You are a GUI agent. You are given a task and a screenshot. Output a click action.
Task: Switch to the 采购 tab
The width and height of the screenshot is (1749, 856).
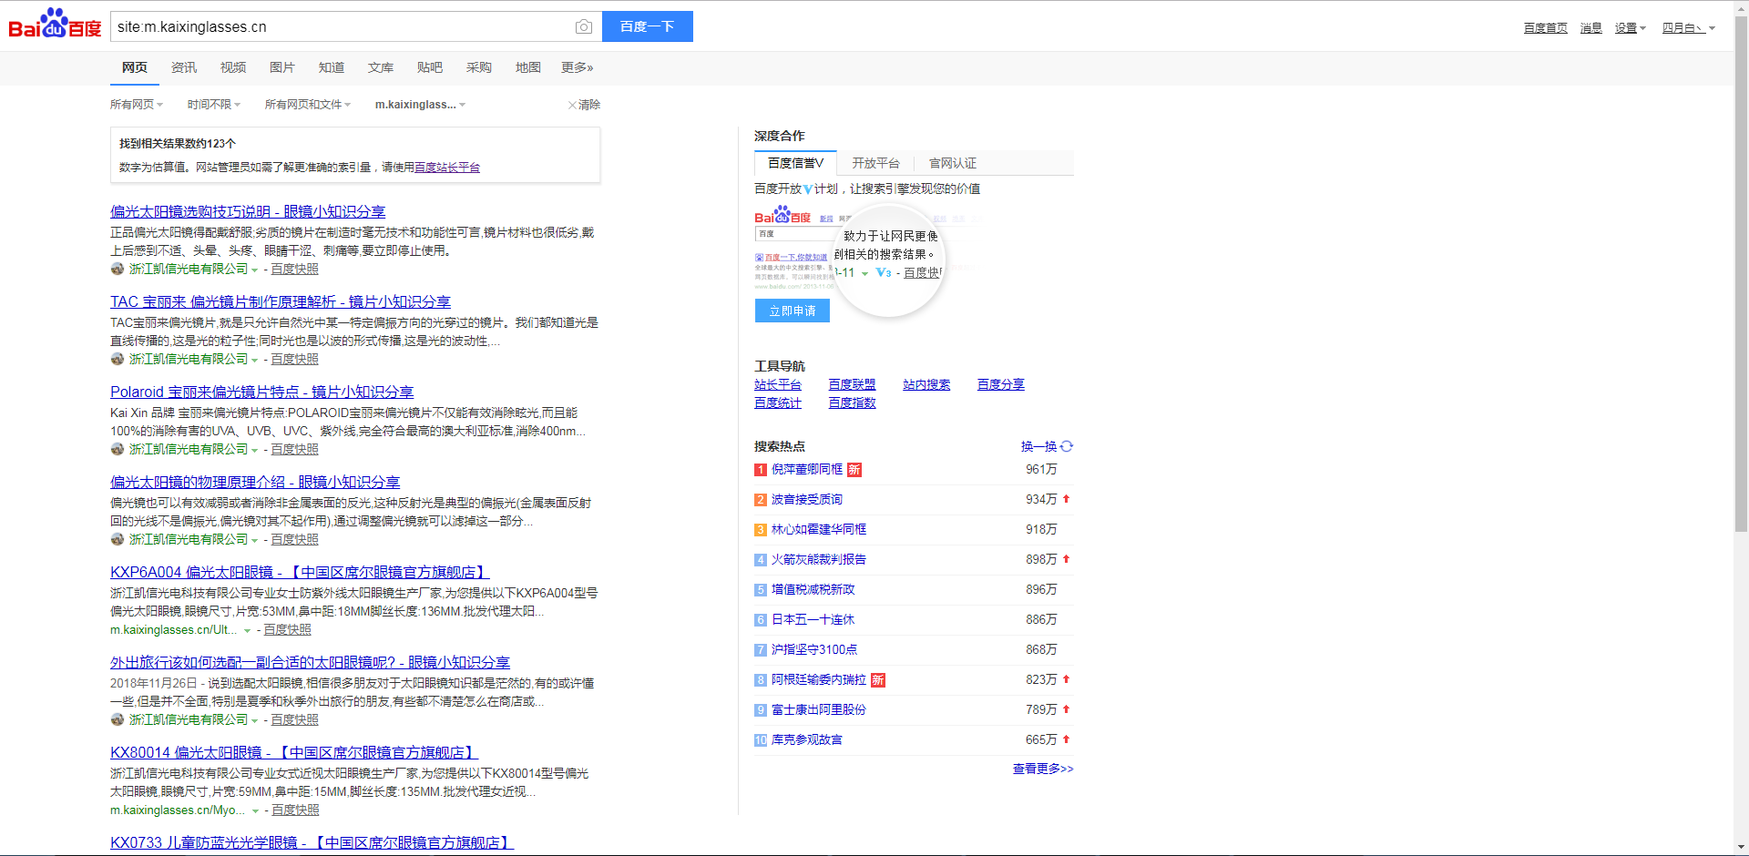pos(479,67)
